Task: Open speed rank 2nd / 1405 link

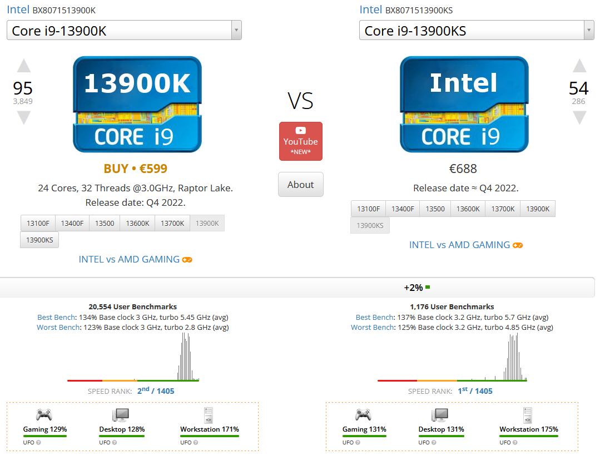Action: click(156, 390)
